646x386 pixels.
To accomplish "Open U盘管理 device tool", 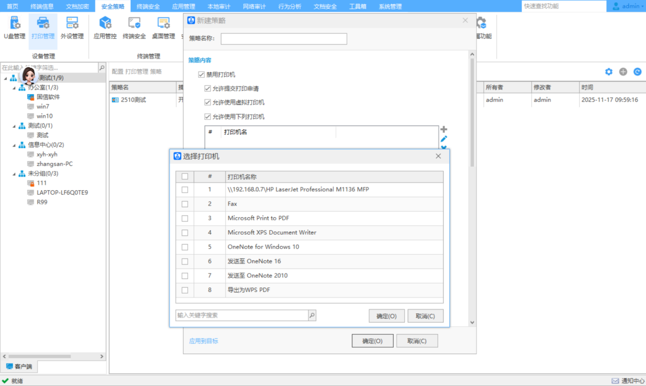I will coord(14,28).
